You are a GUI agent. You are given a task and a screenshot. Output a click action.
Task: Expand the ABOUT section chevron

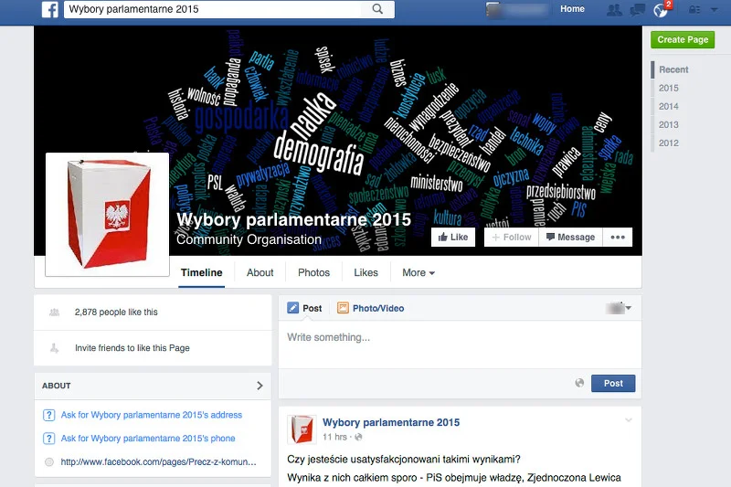(260, 386)
